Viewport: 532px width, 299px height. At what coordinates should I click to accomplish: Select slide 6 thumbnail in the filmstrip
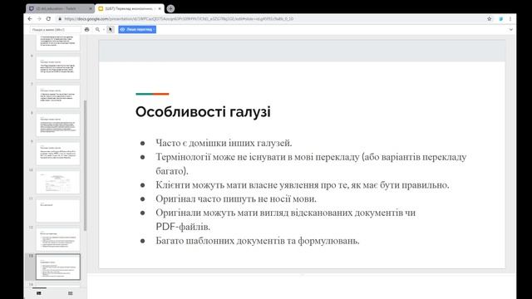tap(58, 68)
